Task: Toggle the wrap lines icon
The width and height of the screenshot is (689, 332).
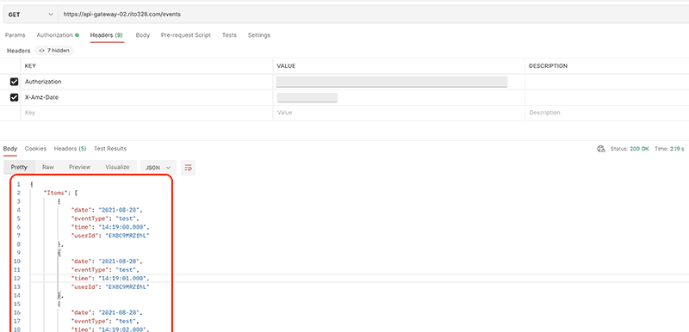Action: pos(188,168)
